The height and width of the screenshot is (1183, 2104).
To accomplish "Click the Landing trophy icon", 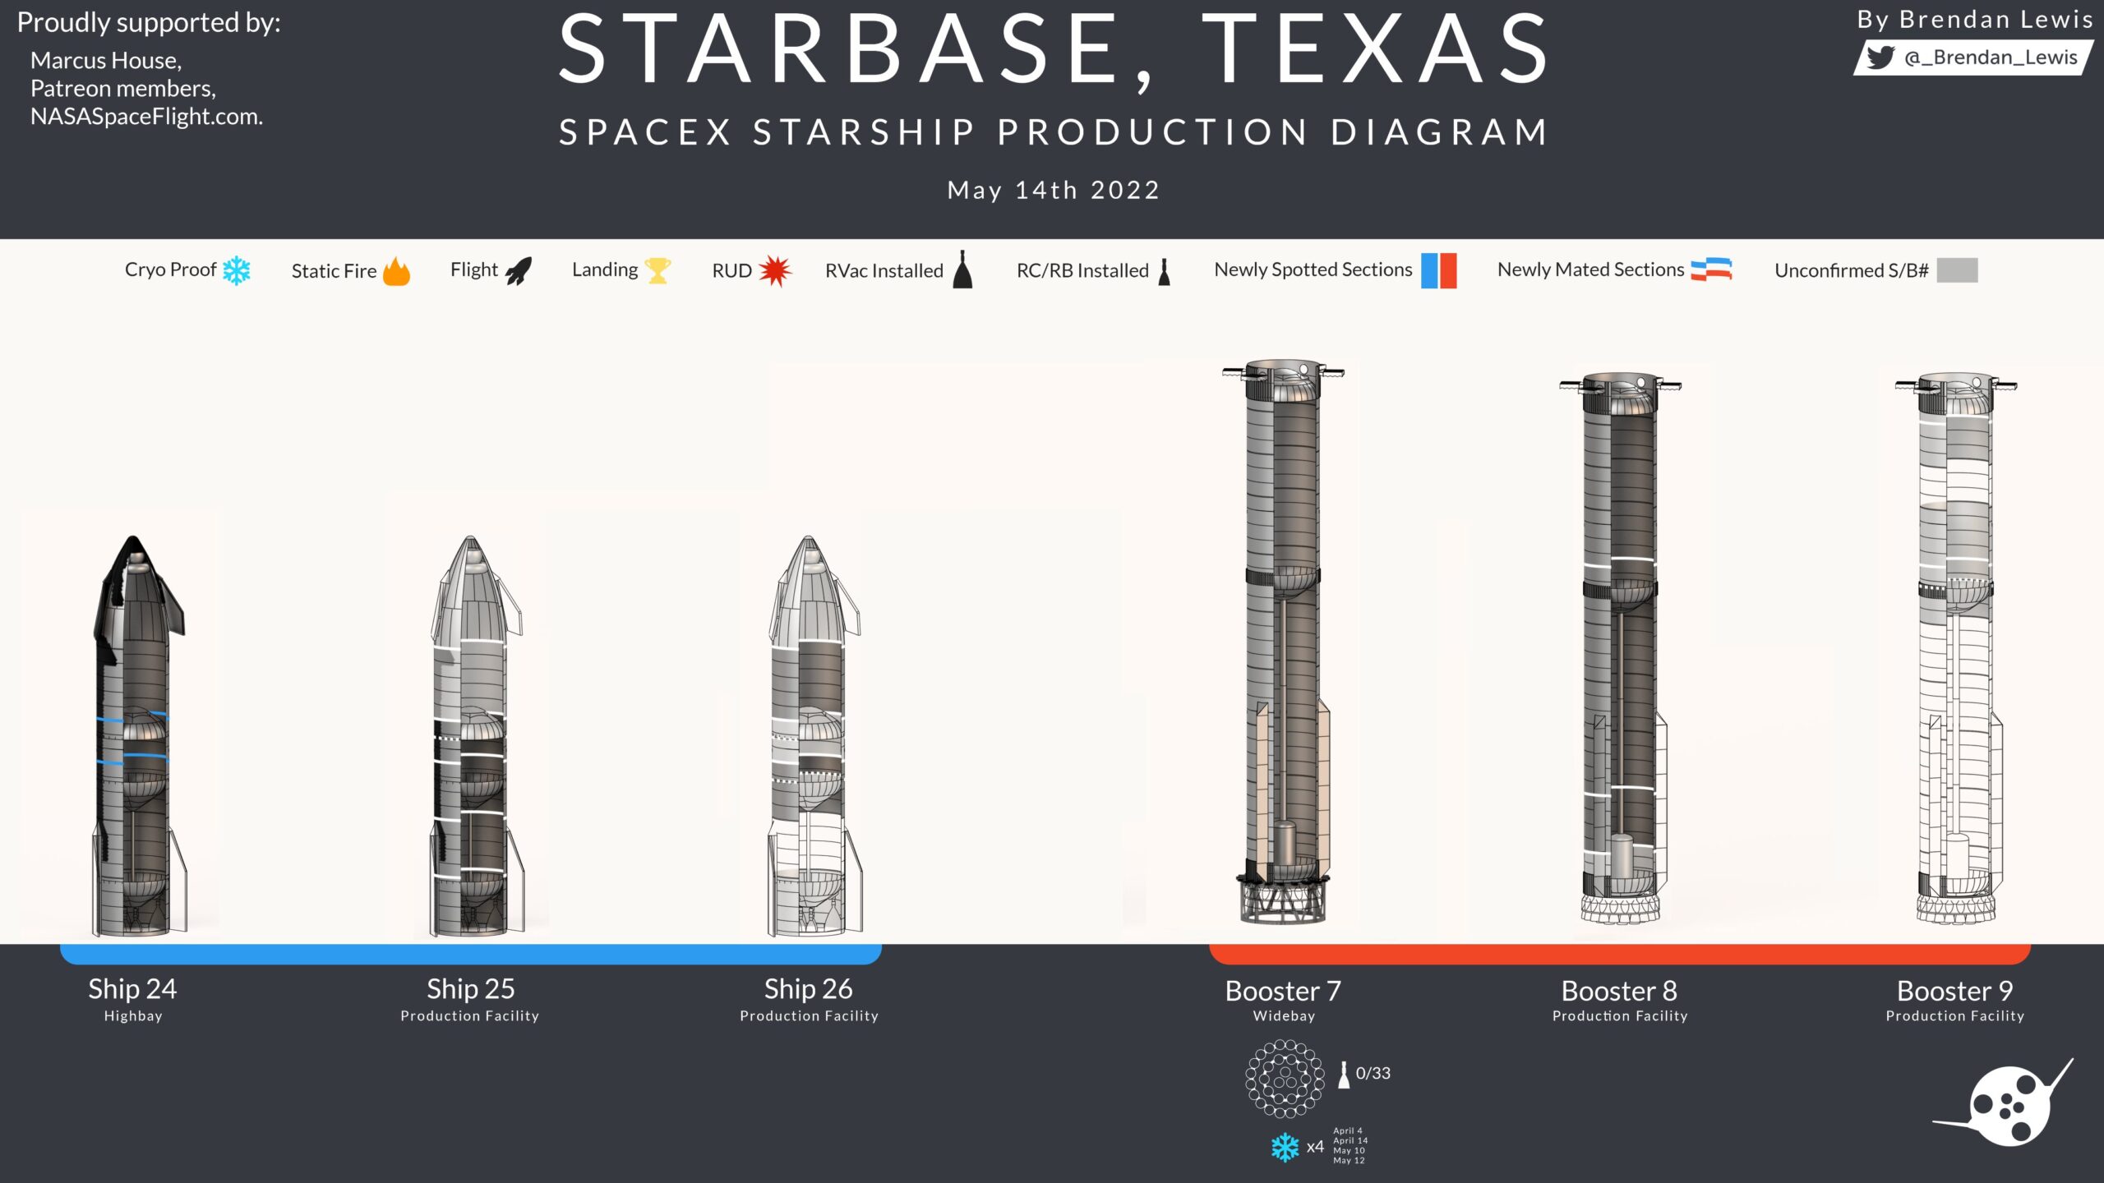I will [x=657, y=270].
